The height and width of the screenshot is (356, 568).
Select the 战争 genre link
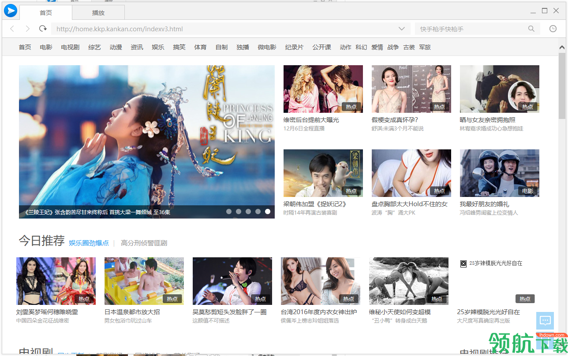[x=393, y=47]
